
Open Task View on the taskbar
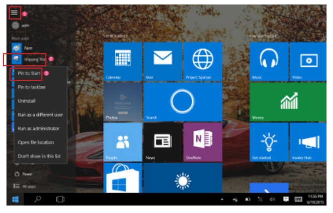pos(60,199)
